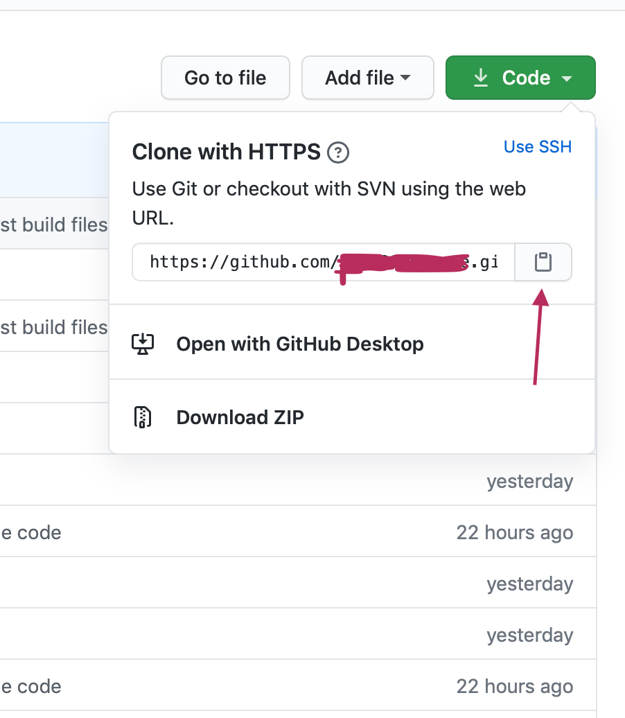The width and height of the screenshot is (625, 718).
Task: Click the ZIP archive icon next to Download ZIP
Action: point(142,417)
